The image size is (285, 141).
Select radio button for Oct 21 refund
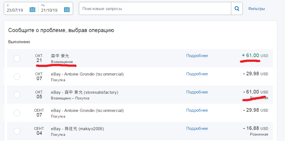(x=17, y=58)
